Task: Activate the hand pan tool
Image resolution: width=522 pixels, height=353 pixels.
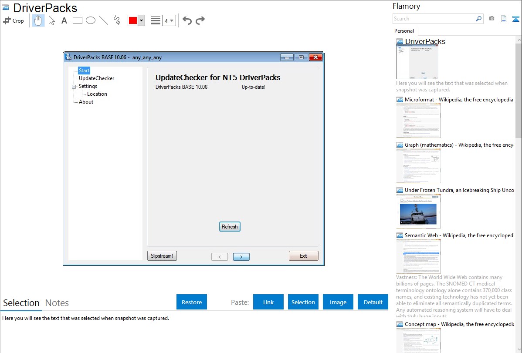Action: [38, 20]
